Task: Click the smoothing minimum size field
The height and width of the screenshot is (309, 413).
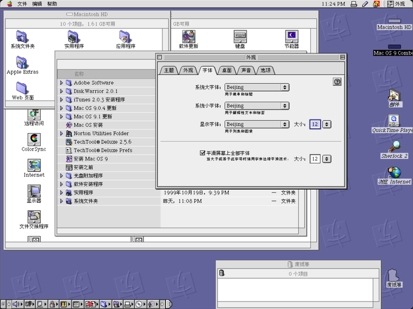Action: click(315, 159)
